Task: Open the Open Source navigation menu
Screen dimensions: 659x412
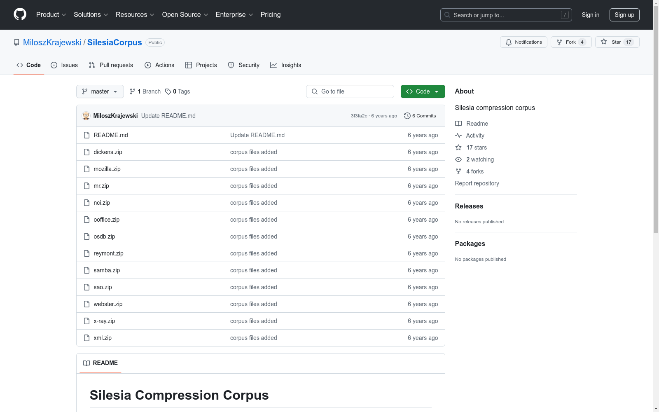Action: coord(185,15)
